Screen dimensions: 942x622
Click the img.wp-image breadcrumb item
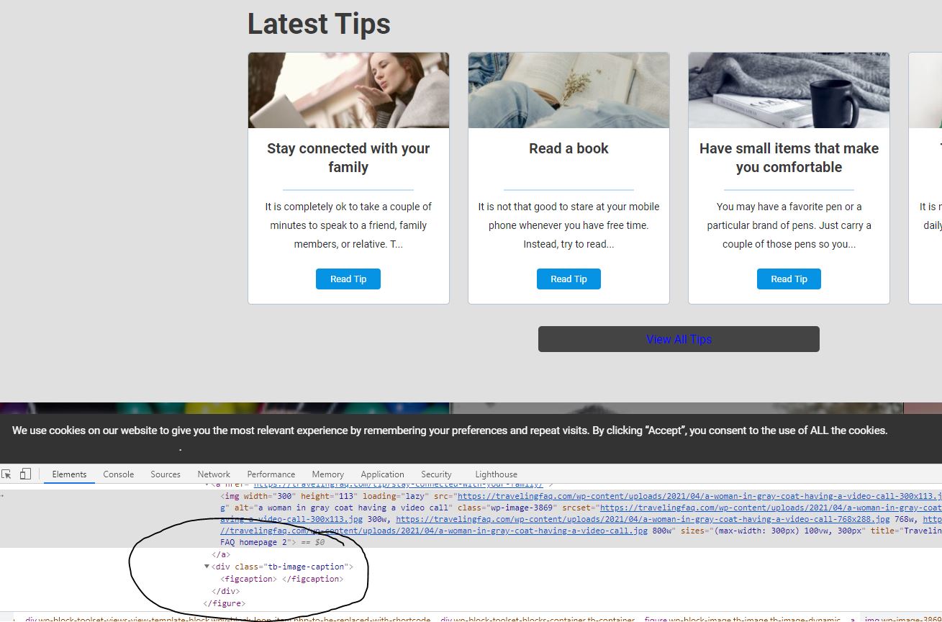[x=903, y=619]
